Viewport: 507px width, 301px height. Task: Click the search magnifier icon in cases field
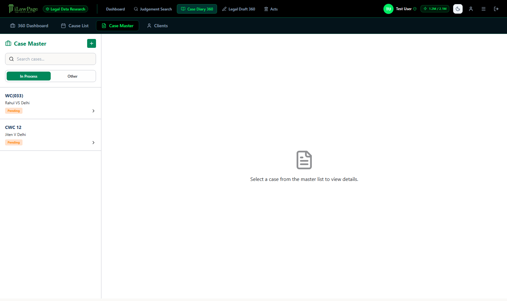(x=11, y=59)
